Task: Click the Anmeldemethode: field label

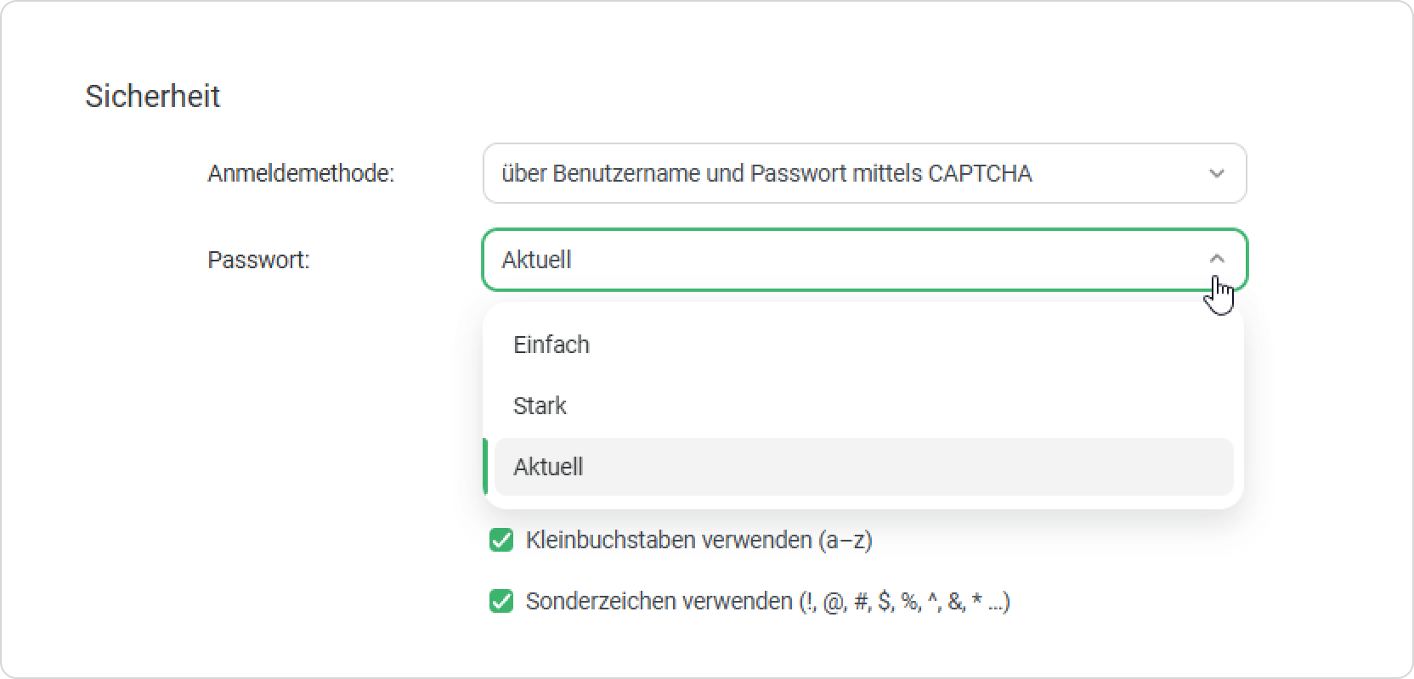Action: tap(301, 173)
